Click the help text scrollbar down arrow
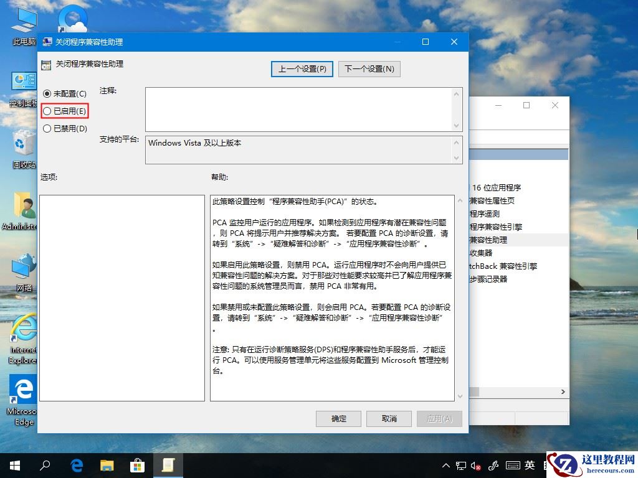Image resolution: width=638 pixels, height=478 pixels. [x=460, y=395]
